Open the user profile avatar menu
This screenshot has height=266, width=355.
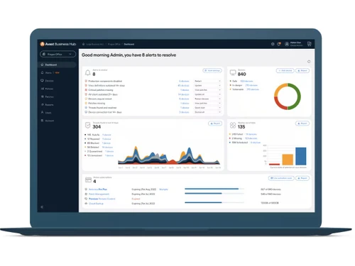pos(287,44)
